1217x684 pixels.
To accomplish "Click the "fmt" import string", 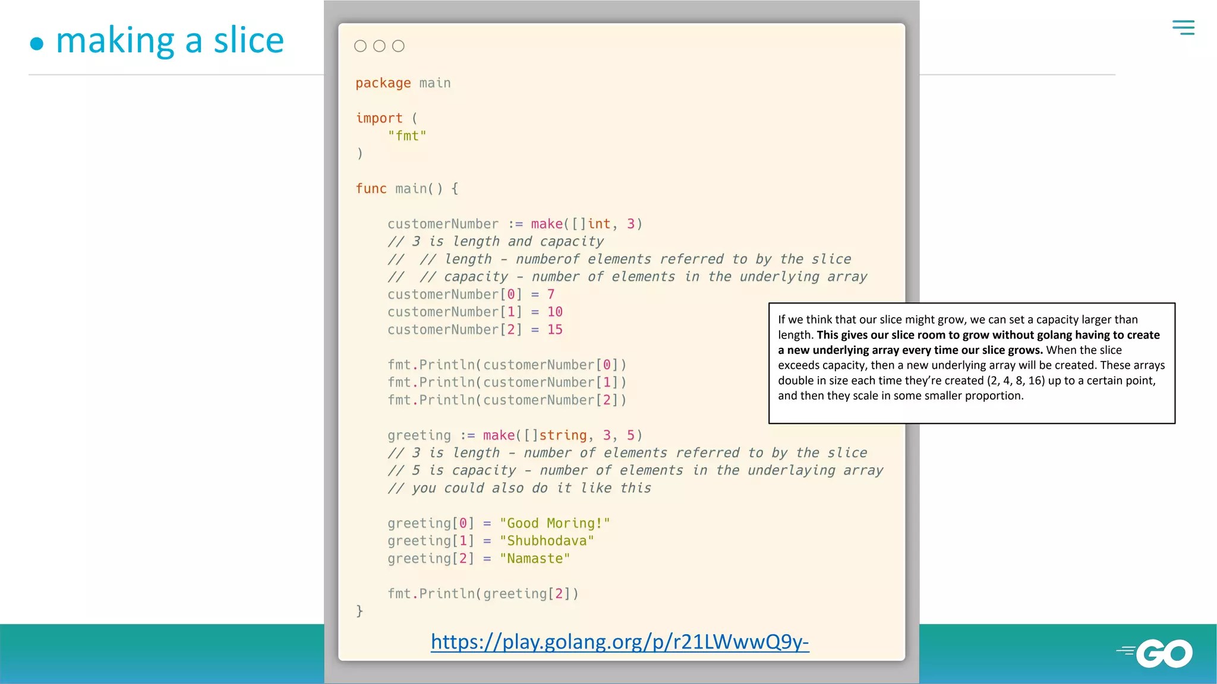I will coord(407,136).
